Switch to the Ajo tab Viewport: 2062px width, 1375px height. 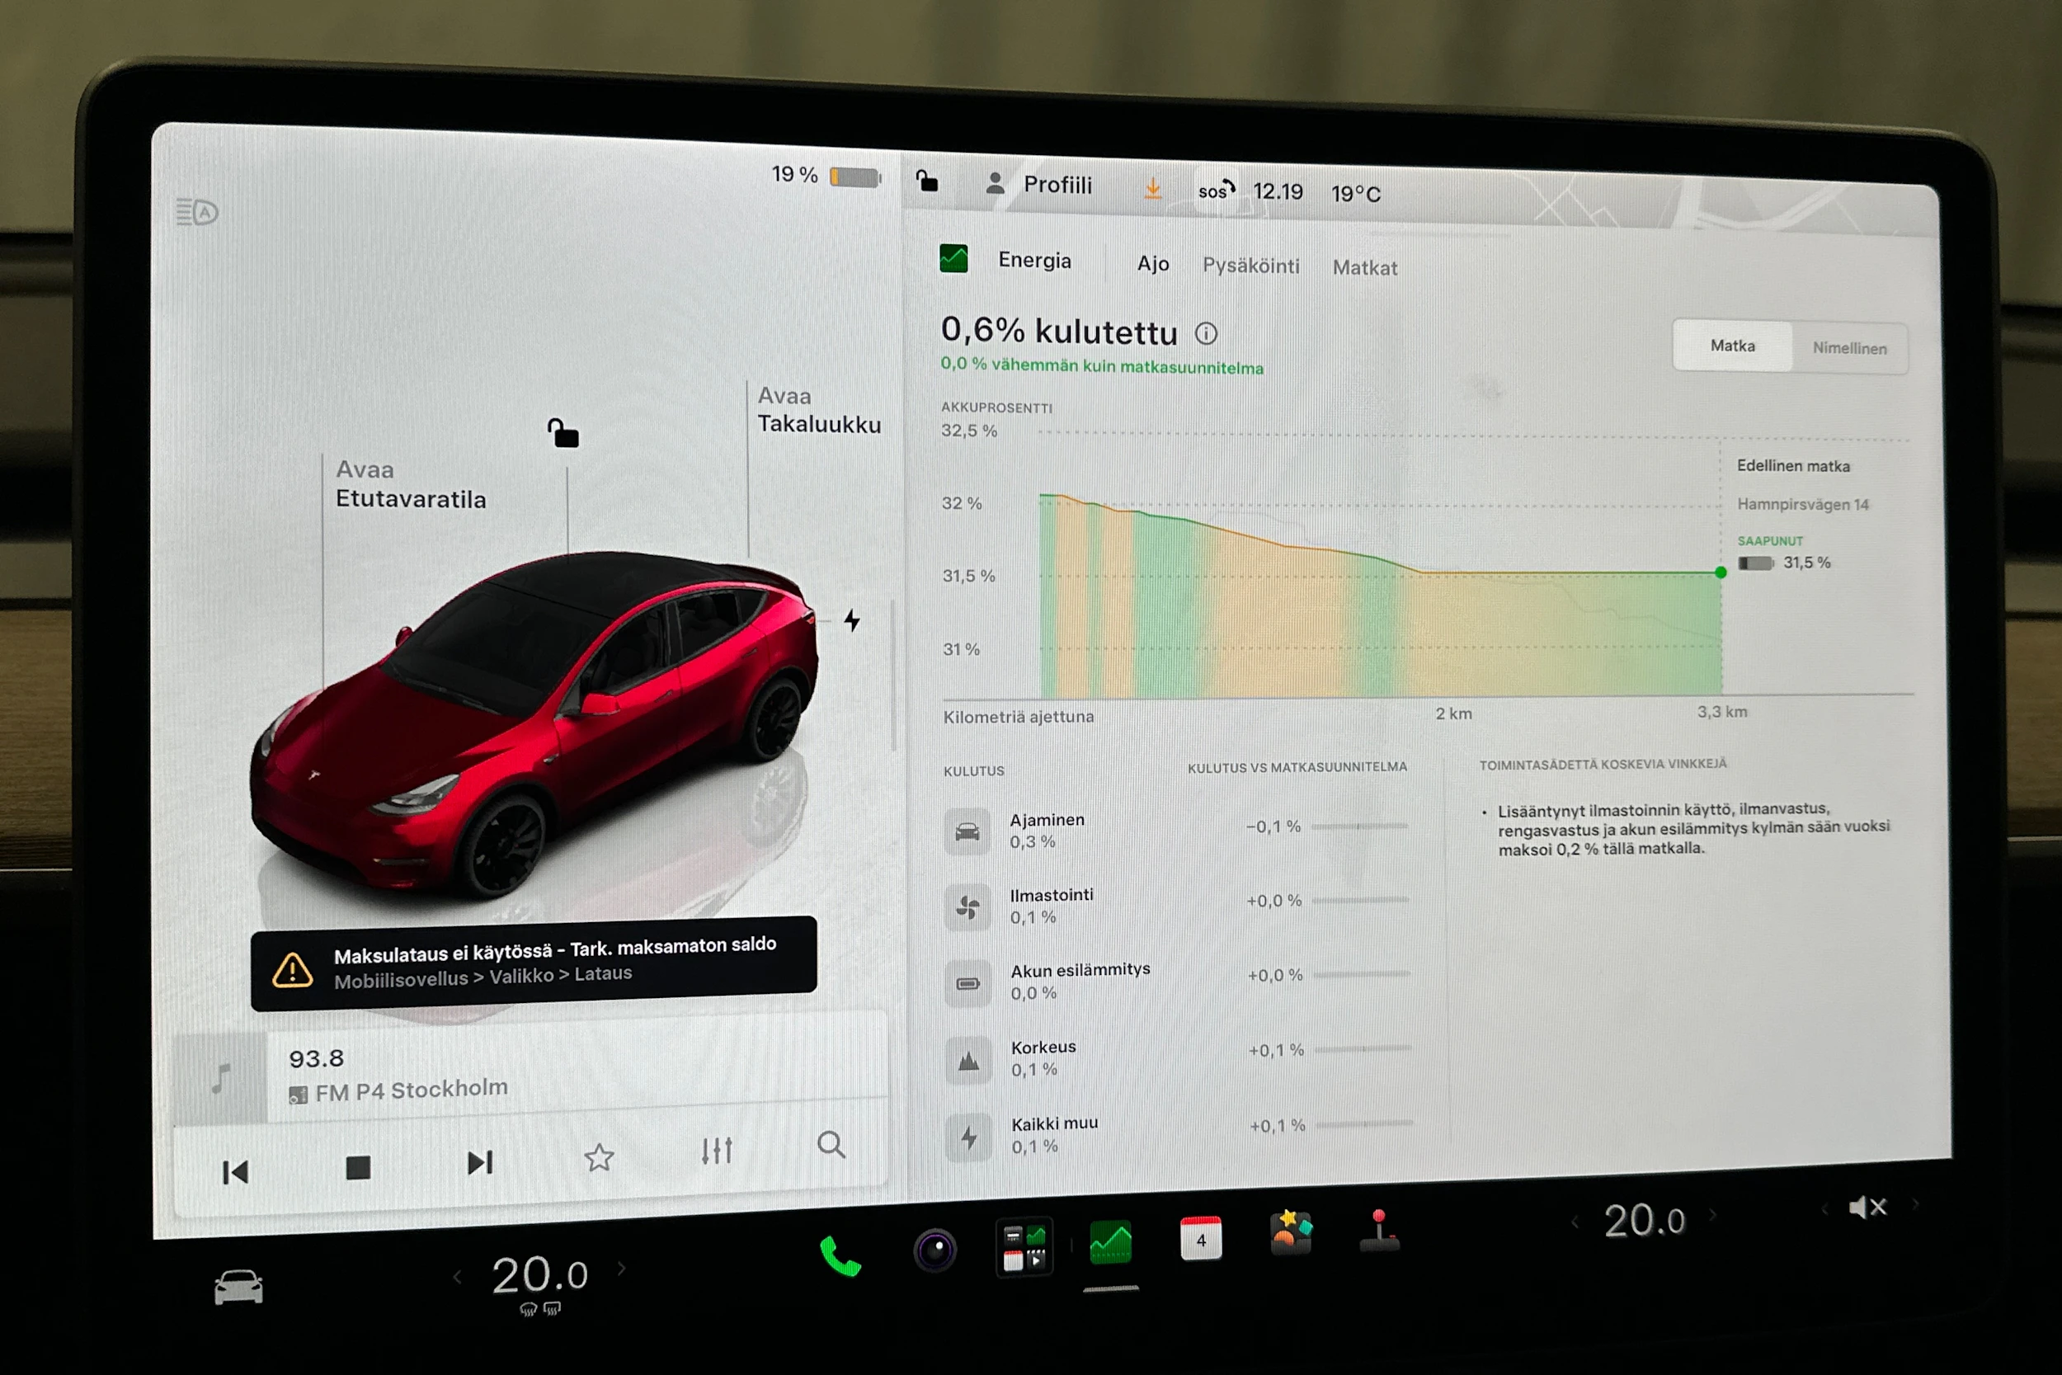1153,263
